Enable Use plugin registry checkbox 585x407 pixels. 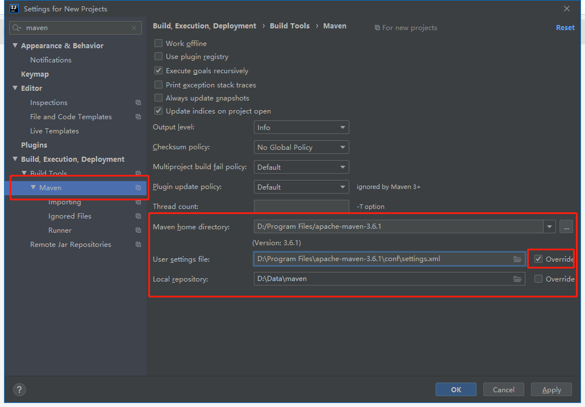coord(158,56)
